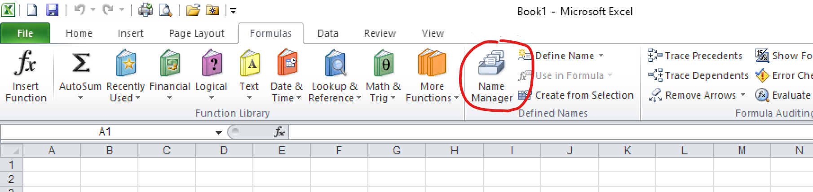Click Trace Dependents
This screenshot has width=813, height=192.
click(698, 75)
